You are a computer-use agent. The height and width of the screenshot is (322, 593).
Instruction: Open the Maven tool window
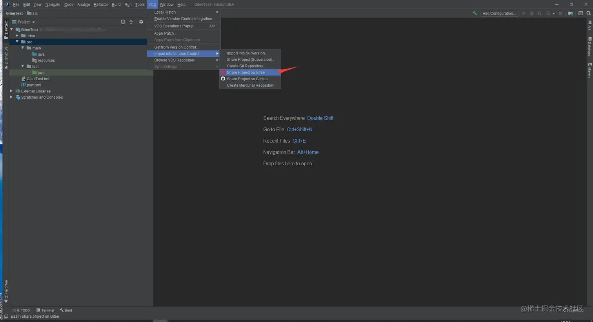point(589,70)
